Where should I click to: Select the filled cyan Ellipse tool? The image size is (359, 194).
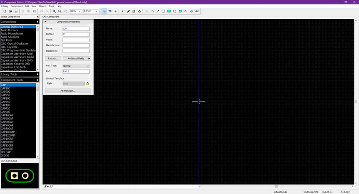(180, 11)
